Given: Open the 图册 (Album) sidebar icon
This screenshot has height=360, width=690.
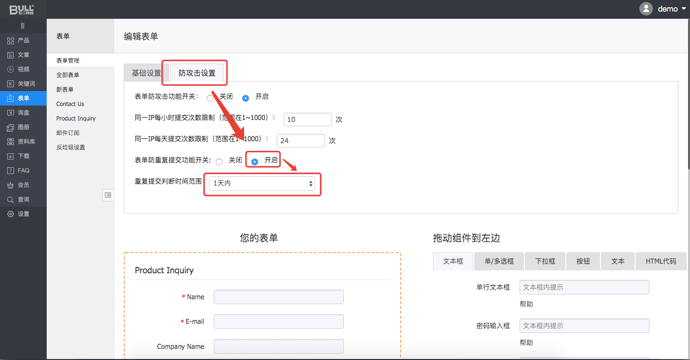Looking at the screenshot, I should (11, 127).
